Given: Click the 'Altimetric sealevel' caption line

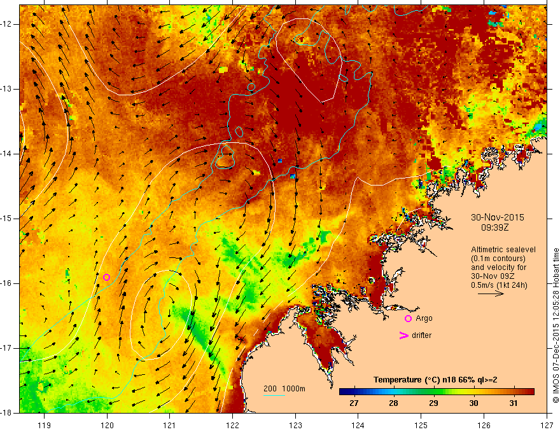Looking at the screenshot, I should point(503,250).
